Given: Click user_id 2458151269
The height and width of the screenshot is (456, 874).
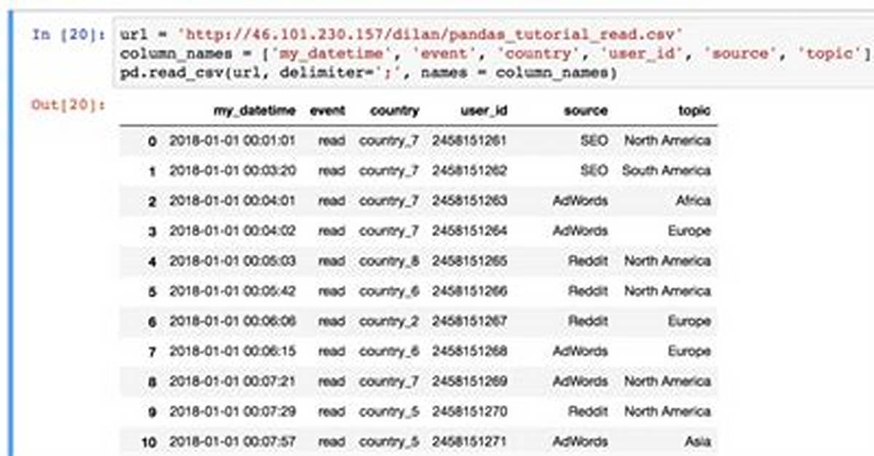Looking at the screenshot, I should [x=470, y=381].
